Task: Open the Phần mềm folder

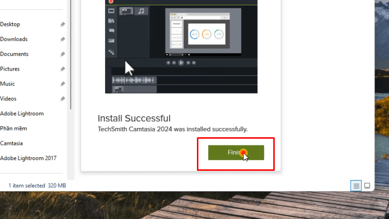Action: pos(14,128)
